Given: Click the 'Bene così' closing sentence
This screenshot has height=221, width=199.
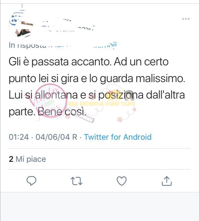Looking at the screenshot, I should point(62,112).
